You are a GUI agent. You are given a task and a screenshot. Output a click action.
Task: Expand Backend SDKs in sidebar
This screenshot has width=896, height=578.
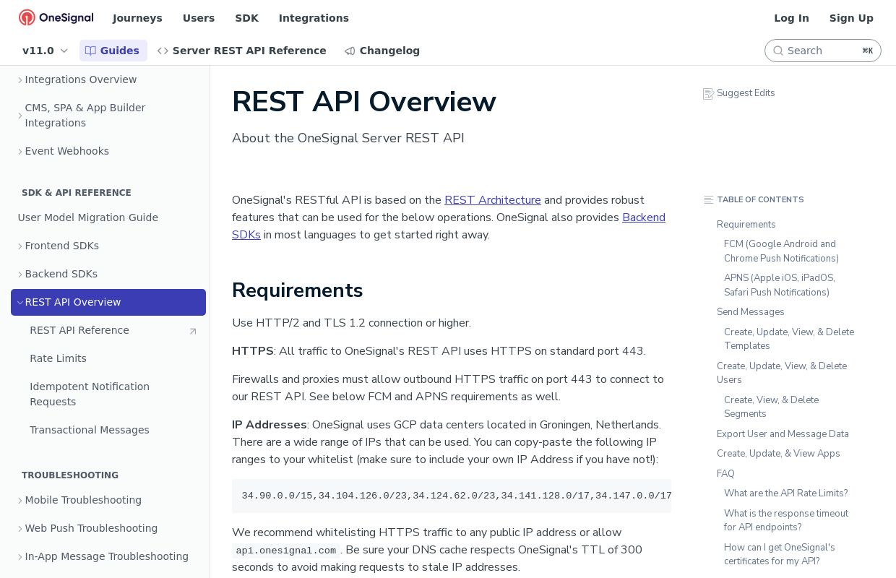pos(20,275)
